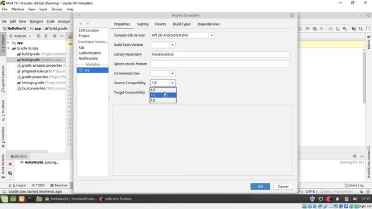This screenshot has width=372, height=209.
Task: Open the Event Log panel
Action: click(354, 185)
